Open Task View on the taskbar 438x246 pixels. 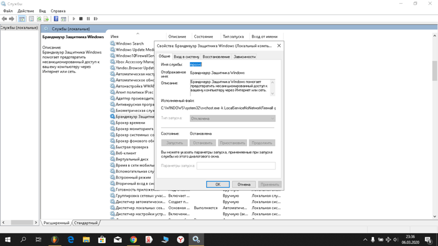[38, 239]
